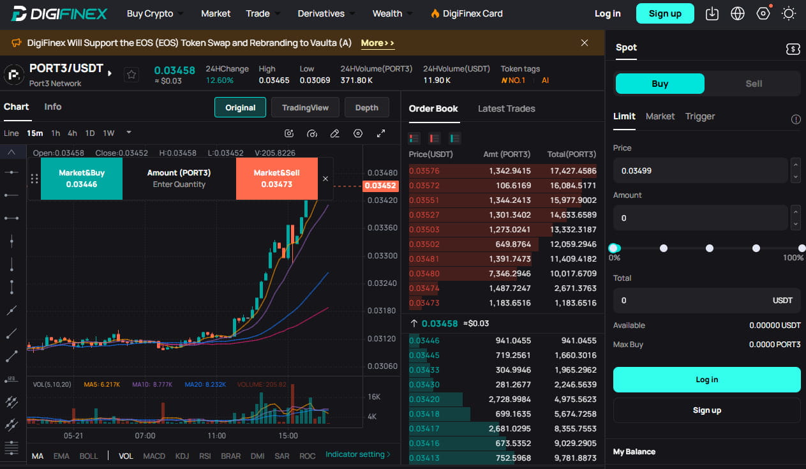Viewport: 806px width, 469px height.
Task: Select the horizontal segment drawing tool
Action: [11, 218]
